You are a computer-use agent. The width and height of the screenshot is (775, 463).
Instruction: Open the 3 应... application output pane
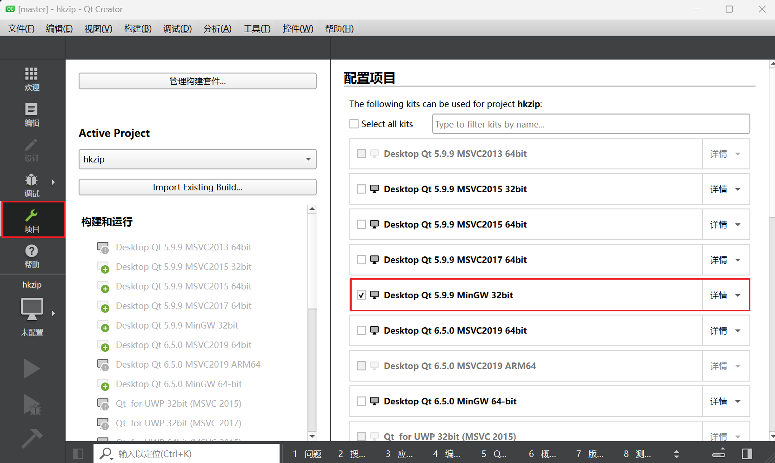tap(399, 454)
